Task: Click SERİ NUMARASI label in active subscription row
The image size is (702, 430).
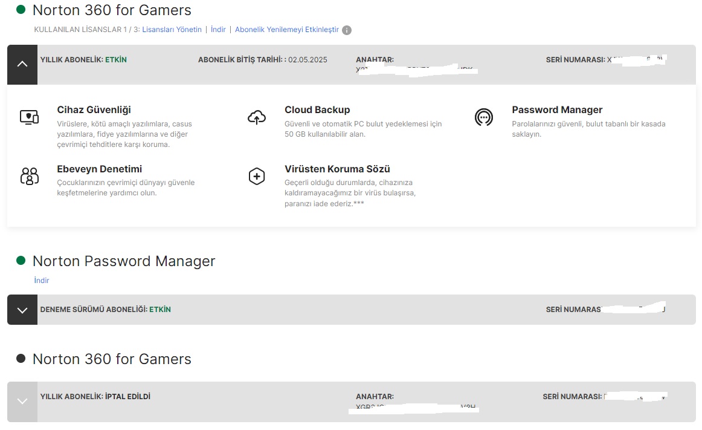Action: pyautogui.click(x=576, y=60)
